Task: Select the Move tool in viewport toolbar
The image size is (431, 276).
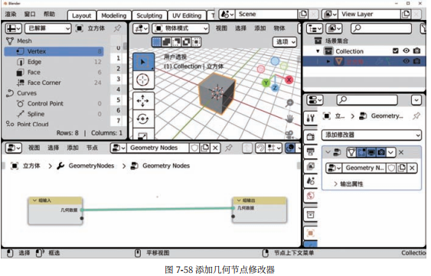Action: [x=142, y=101]
